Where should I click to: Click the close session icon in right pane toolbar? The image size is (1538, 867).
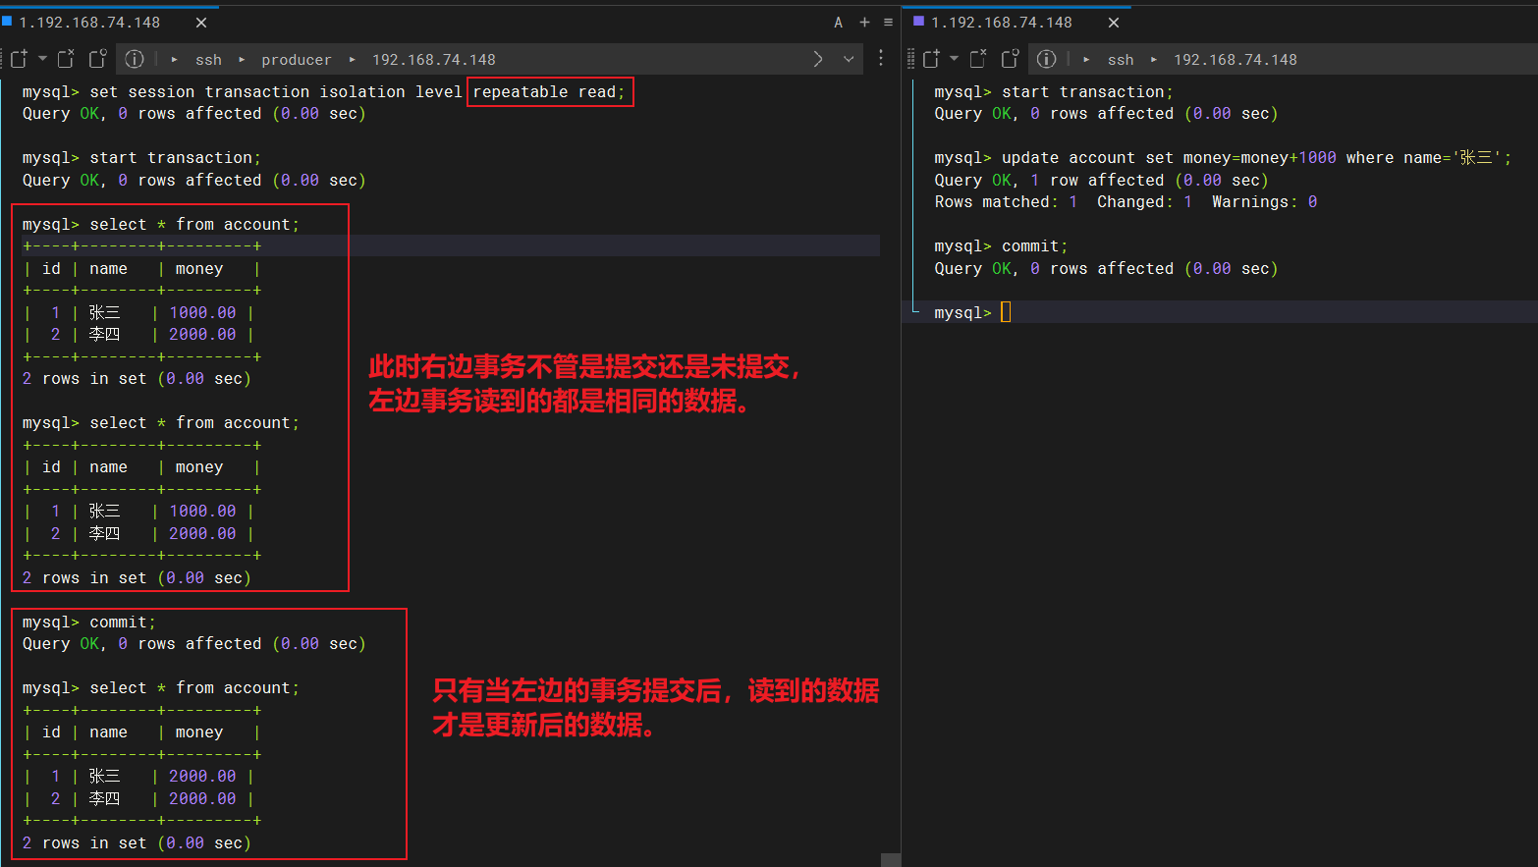(x=977, y=59)
